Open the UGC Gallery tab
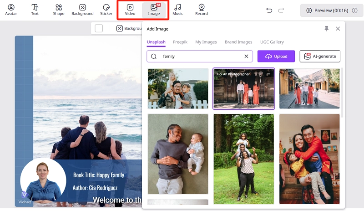The width and height of the screenshot is (364, 211). point(272,42)
